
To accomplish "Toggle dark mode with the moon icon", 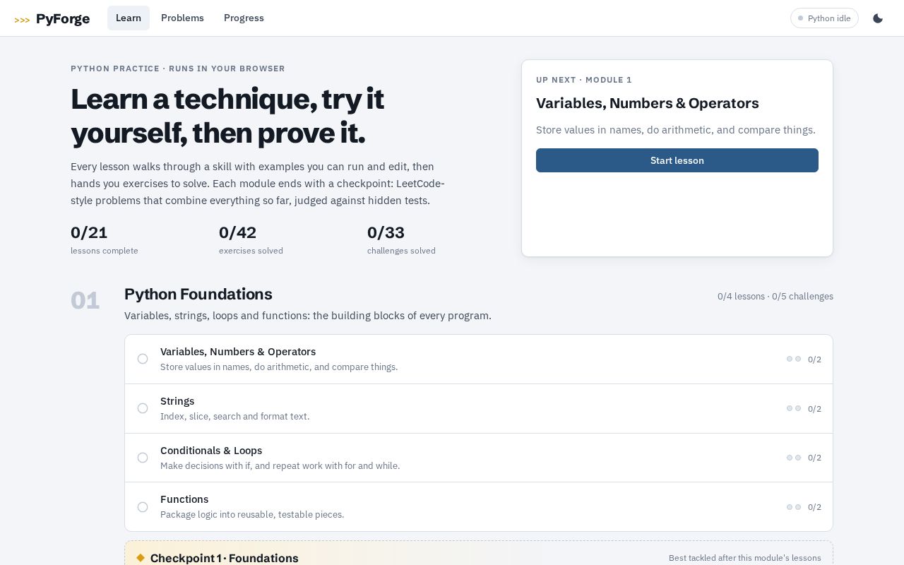I will (x=878, y=18).
